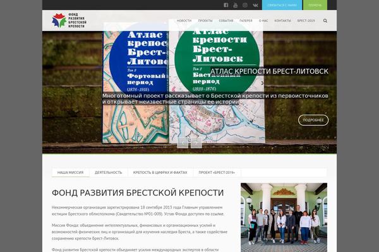This screenshot has height=252, width=379.
Task: Open the YouTube channel icon
Action: (x=235, y=5)
